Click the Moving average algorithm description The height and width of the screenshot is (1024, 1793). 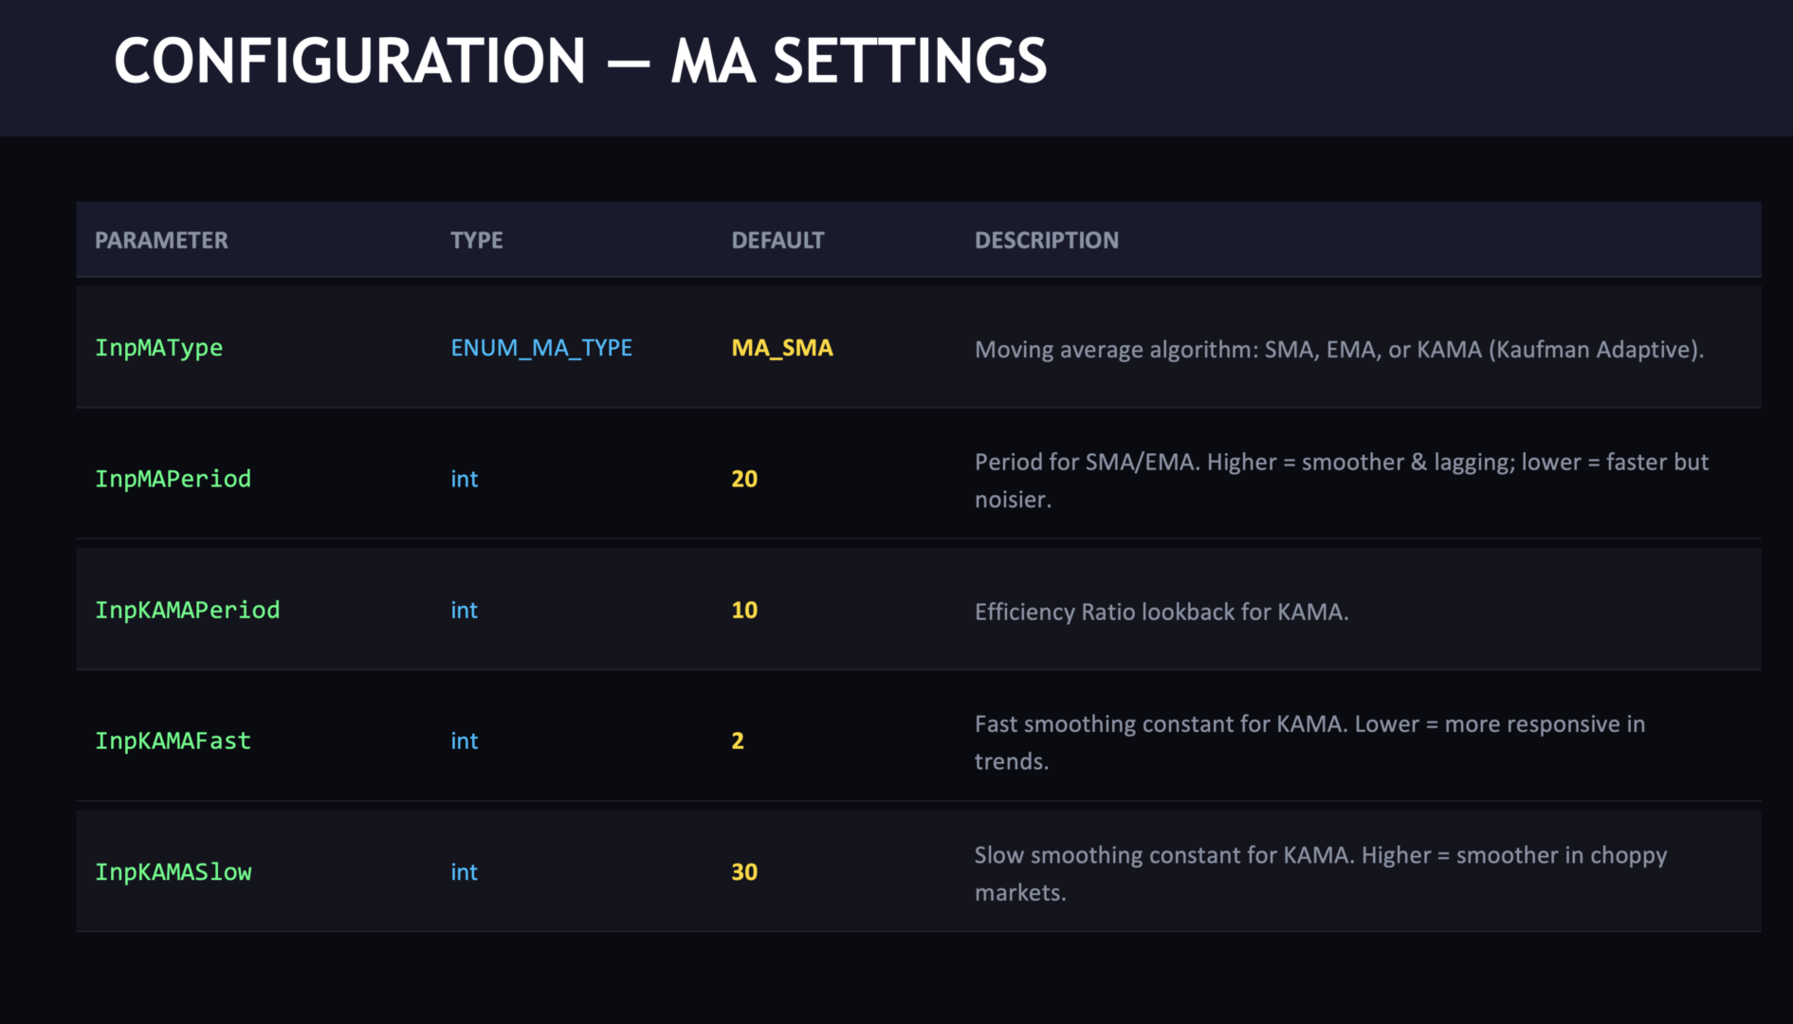pyautogui.click(x=1339, y=350)
